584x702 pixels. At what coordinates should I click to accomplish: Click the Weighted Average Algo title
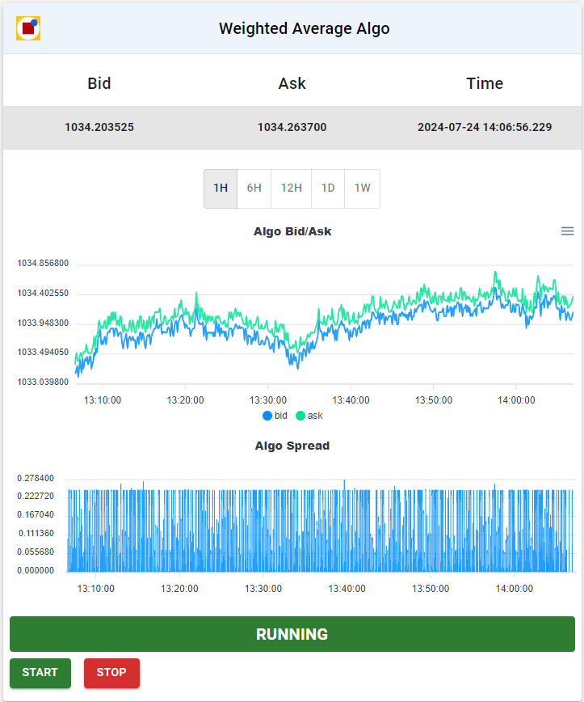point(304,28)
